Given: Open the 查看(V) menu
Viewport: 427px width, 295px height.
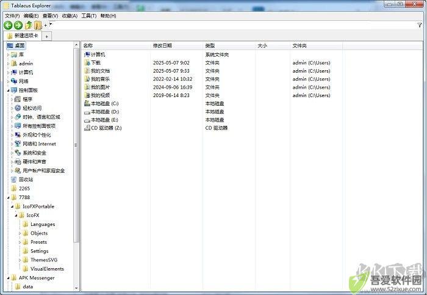Looking at the screenshot, I should [x=51, y=16].
